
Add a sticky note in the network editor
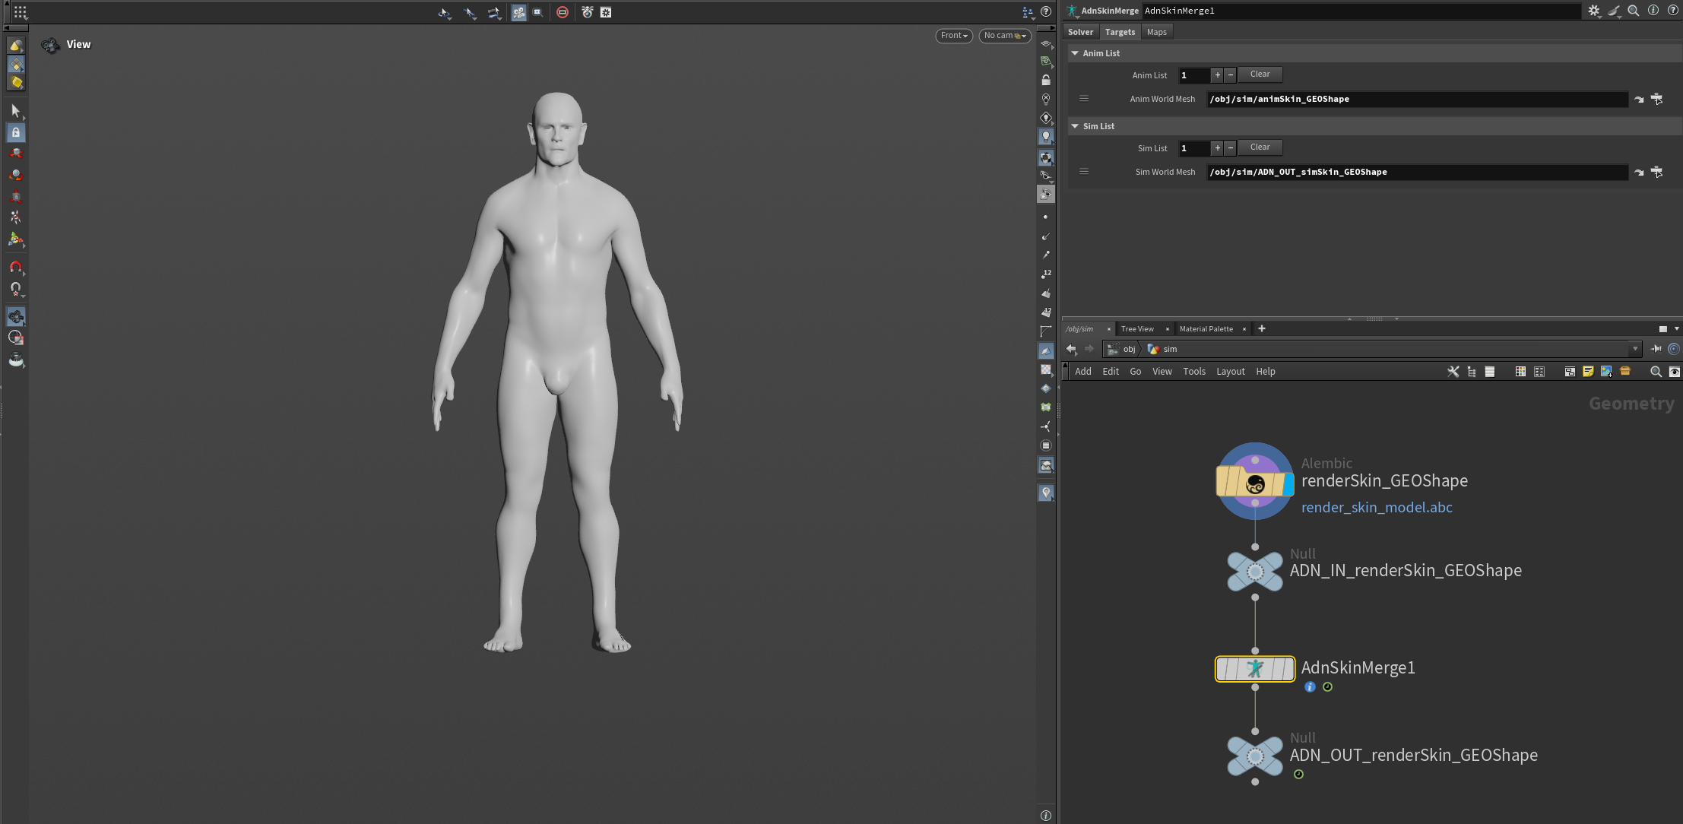point(1588,372)
